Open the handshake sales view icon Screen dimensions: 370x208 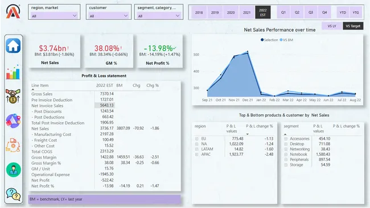point(13,96)
